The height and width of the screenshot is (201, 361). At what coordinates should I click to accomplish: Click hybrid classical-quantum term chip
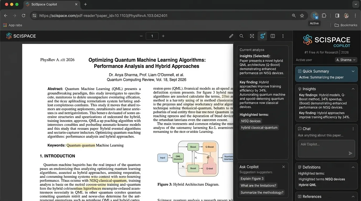click(259, 127)
